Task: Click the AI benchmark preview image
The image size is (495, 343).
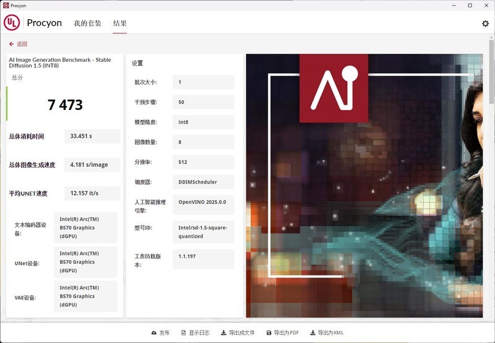Action: (364, 185)
